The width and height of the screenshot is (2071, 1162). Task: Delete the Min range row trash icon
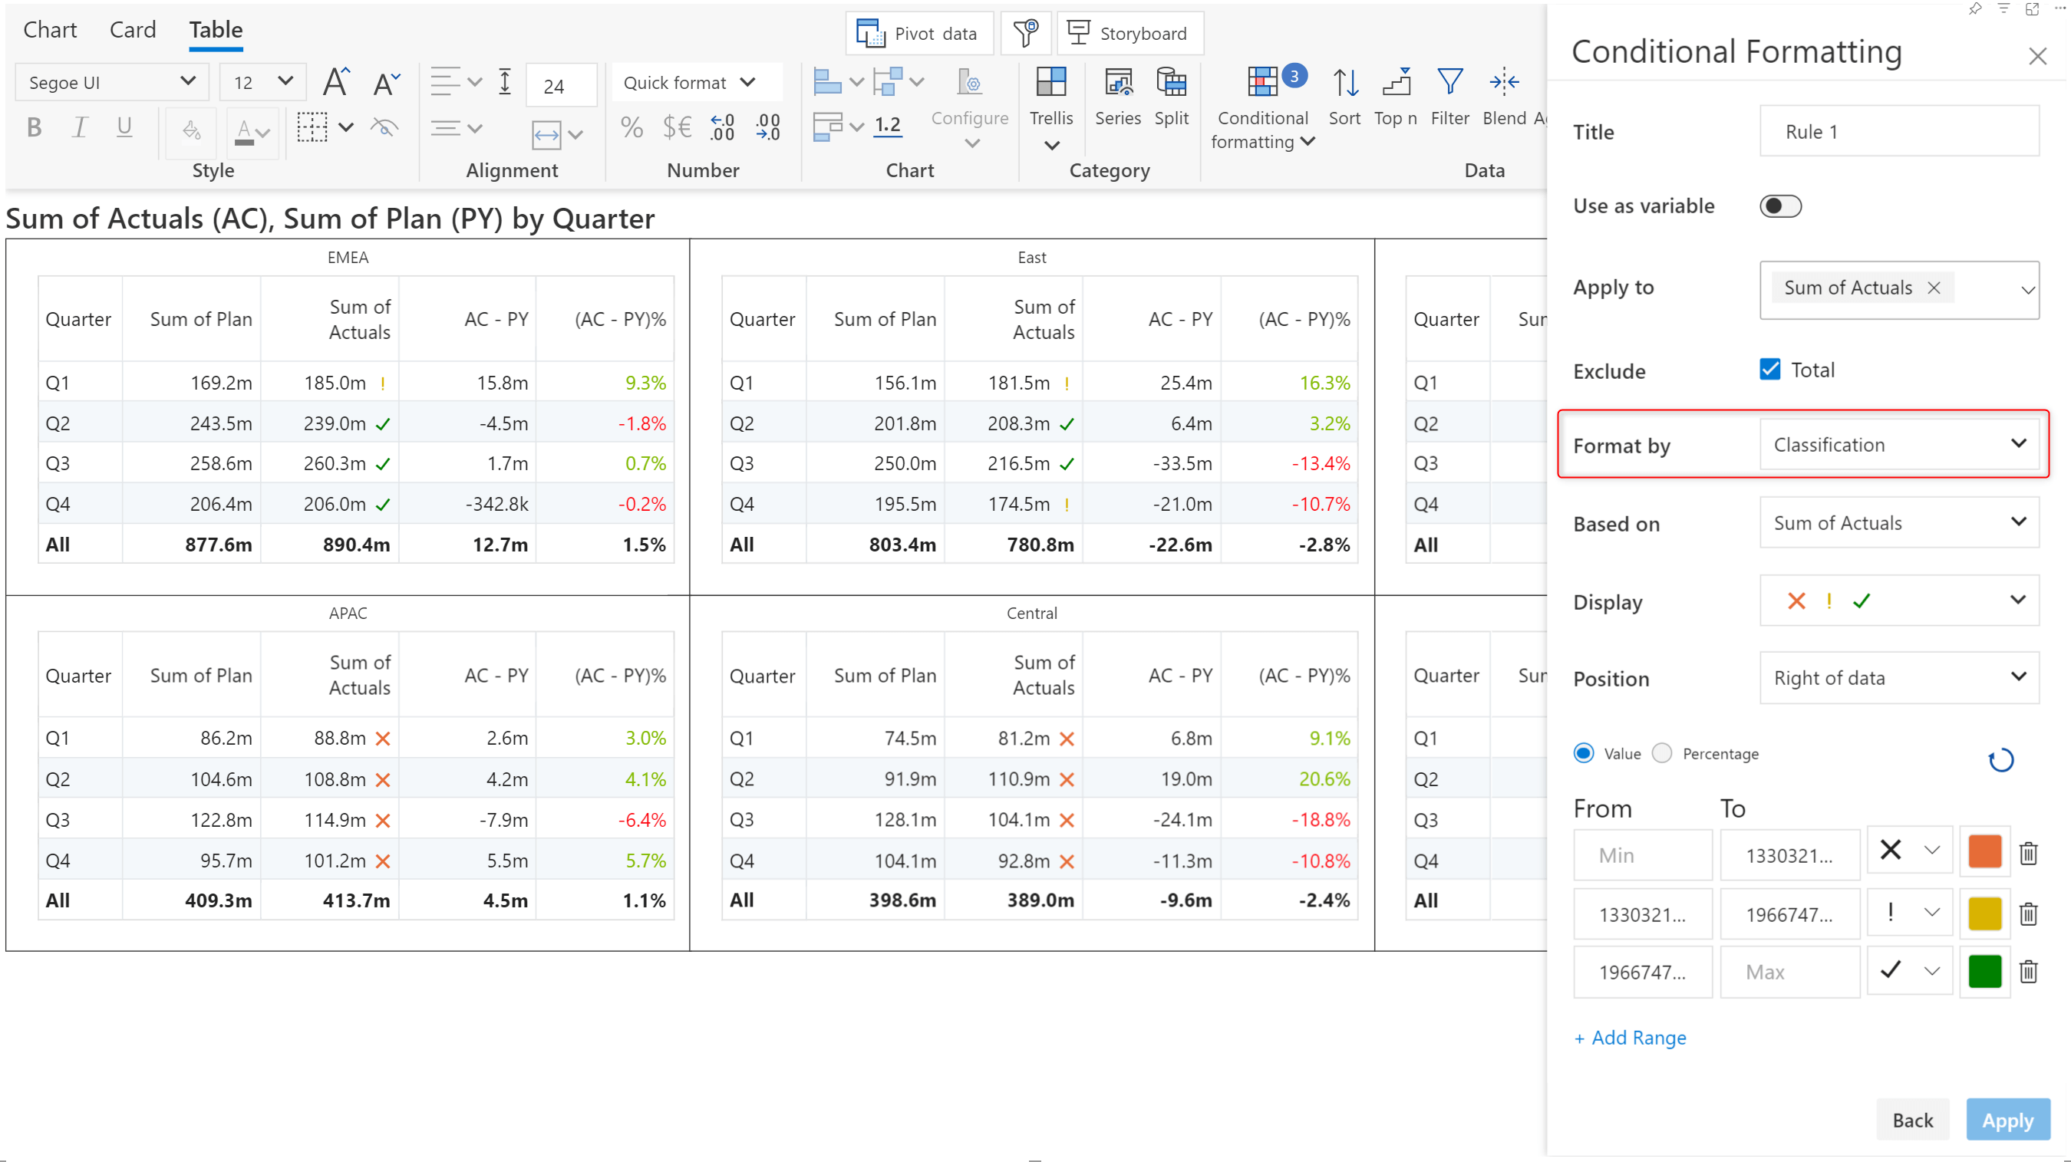click(2028, 853)
